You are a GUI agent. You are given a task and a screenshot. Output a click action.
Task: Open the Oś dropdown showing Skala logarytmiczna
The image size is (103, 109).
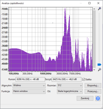[70, 91]
